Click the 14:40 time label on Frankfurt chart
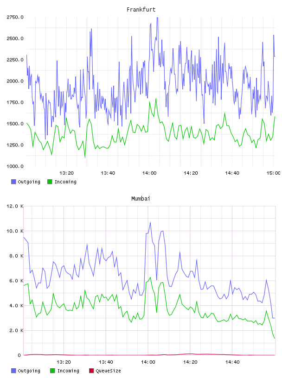The width and height of the screenshot is (282, 378). [232, 173]
